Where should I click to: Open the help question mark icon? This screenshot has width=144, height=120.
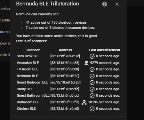[x=105, y=4]
